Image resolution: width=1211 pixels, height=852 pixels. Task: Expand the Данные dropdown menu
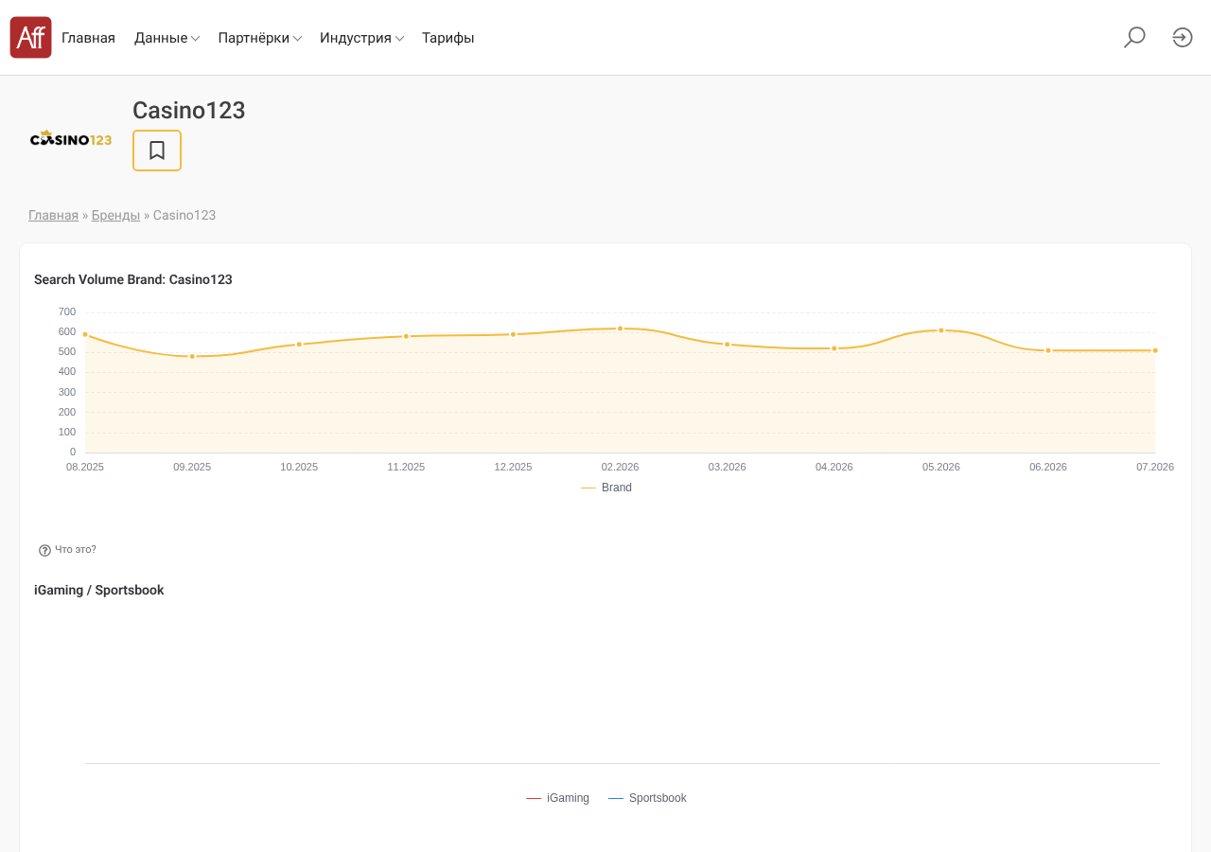[167, 38]
